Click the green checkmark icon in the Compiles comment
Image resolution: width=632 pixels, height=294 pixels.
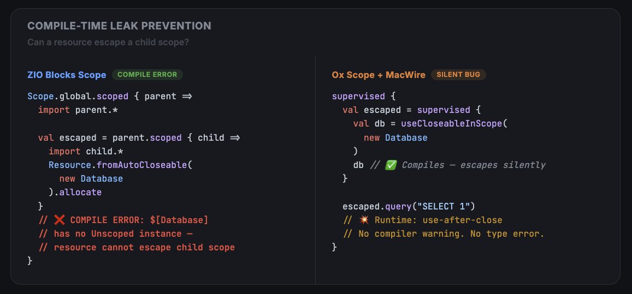point(391,165)
